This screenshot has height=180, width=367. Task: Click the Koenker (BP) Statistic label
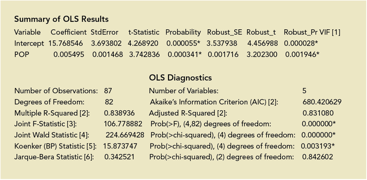click(55, 146)
